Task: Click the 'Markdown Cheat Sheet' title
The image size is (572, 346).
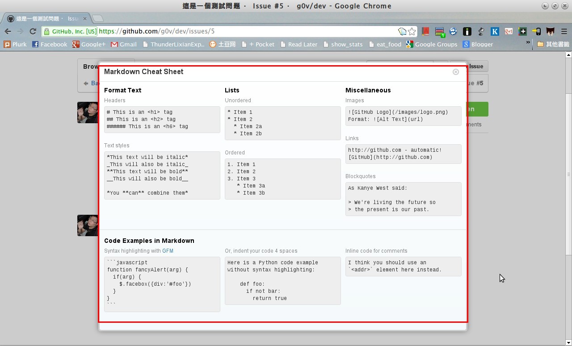Action: point(143,71)
